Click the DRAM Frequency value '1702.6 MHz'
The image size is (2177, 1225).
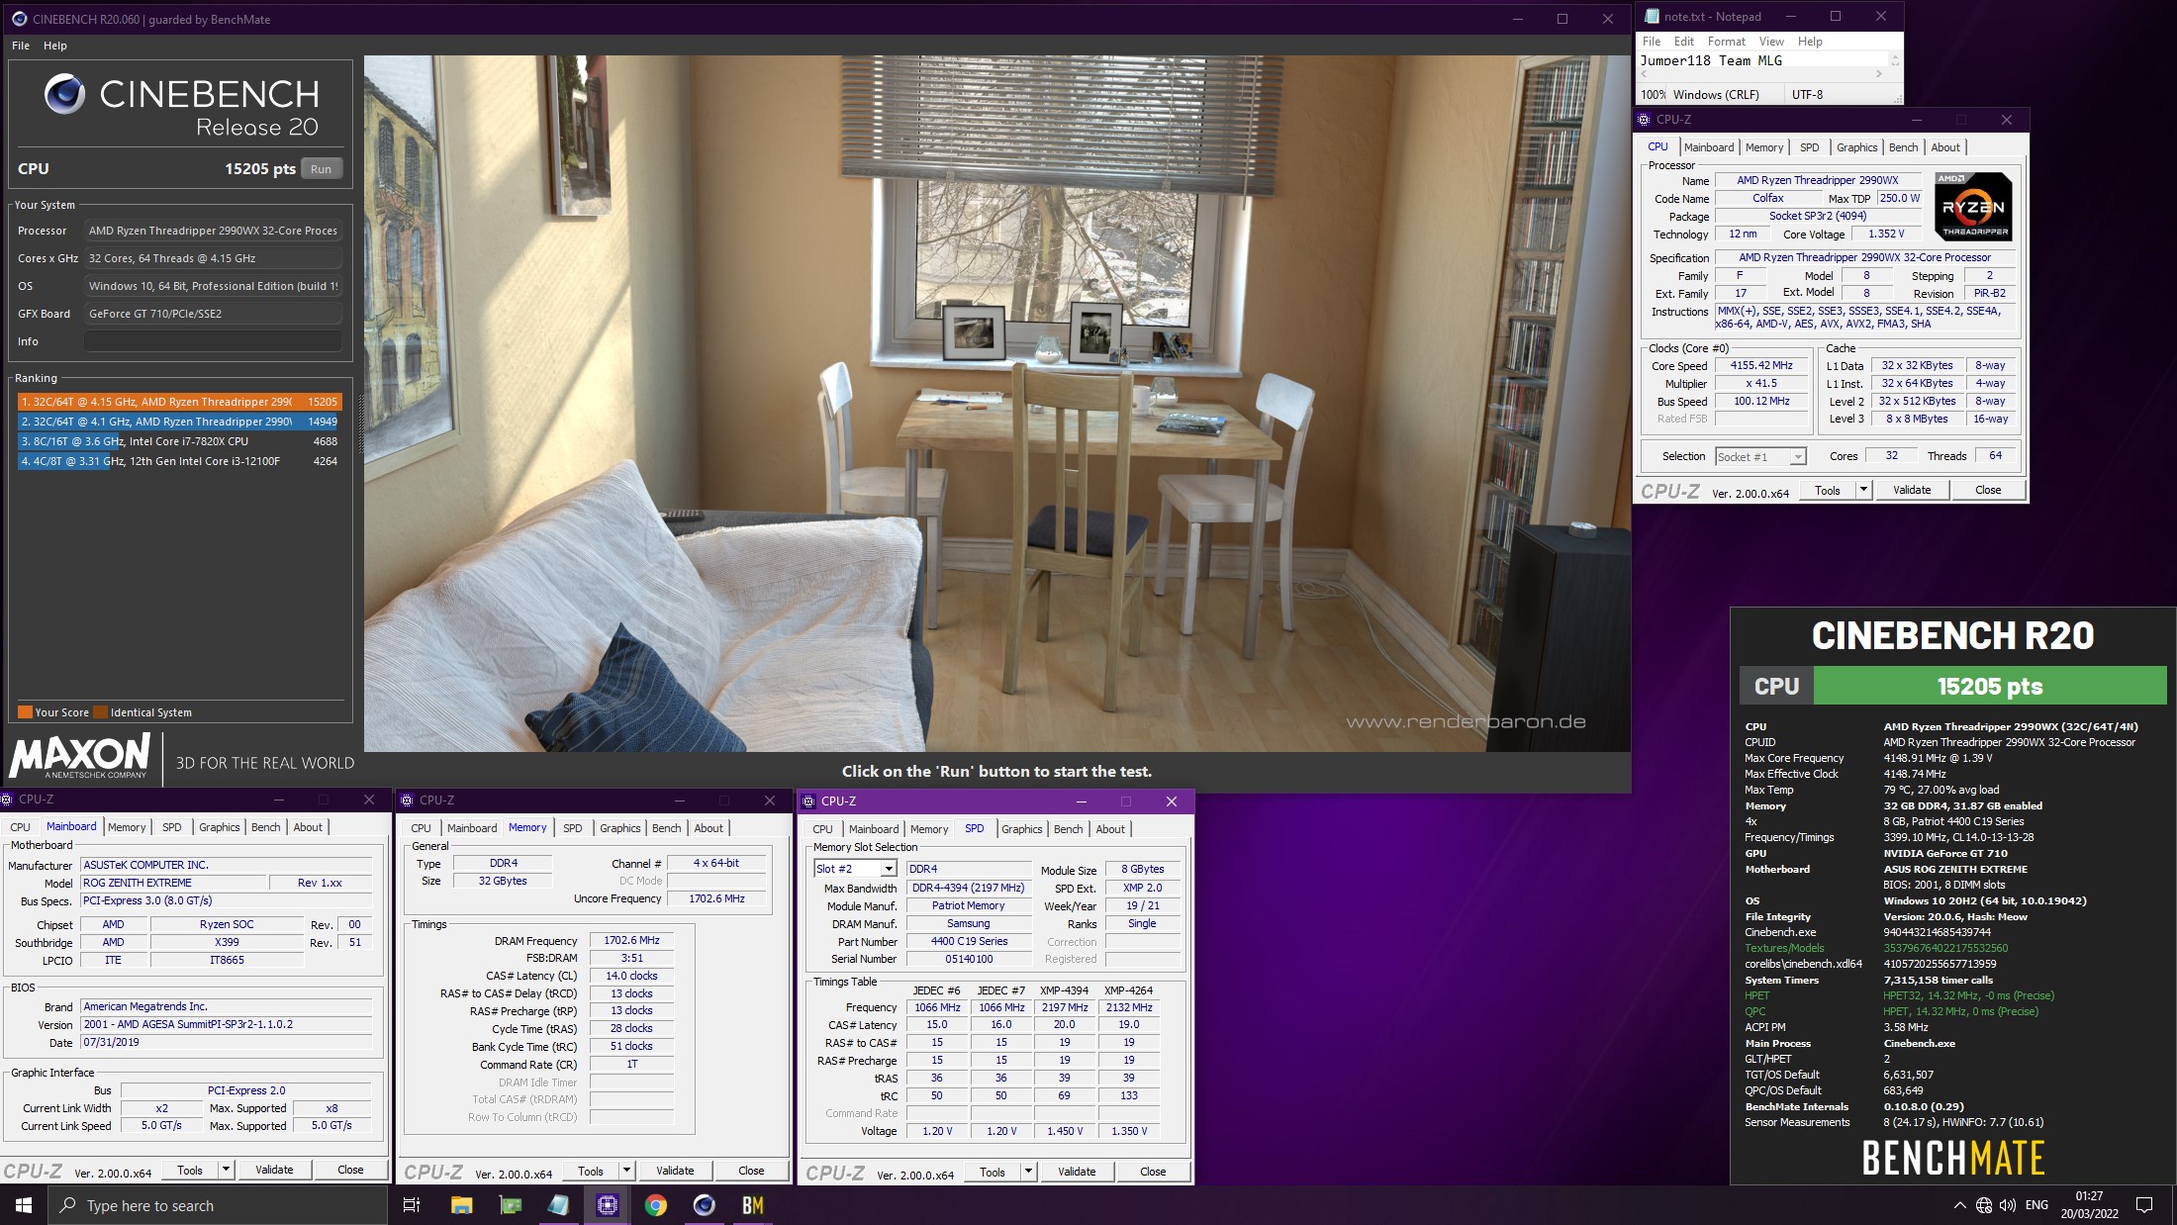[631, 940]
